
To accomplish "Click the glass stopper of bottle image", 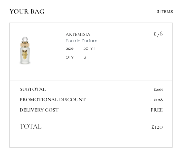I will pyautogui.click(x=25, y=39).
